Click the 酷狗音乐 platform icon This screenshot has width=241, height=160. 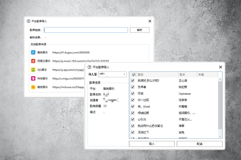pyautogui.click(x=33, y=52)
